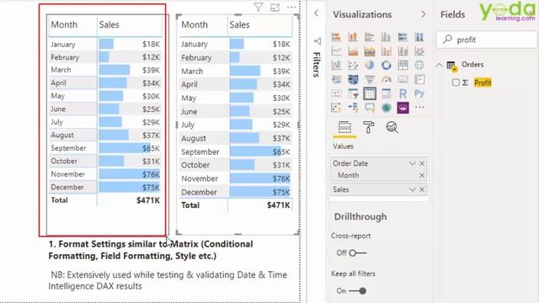
Task: Select the Card visualization
Action: click(403, 79)
